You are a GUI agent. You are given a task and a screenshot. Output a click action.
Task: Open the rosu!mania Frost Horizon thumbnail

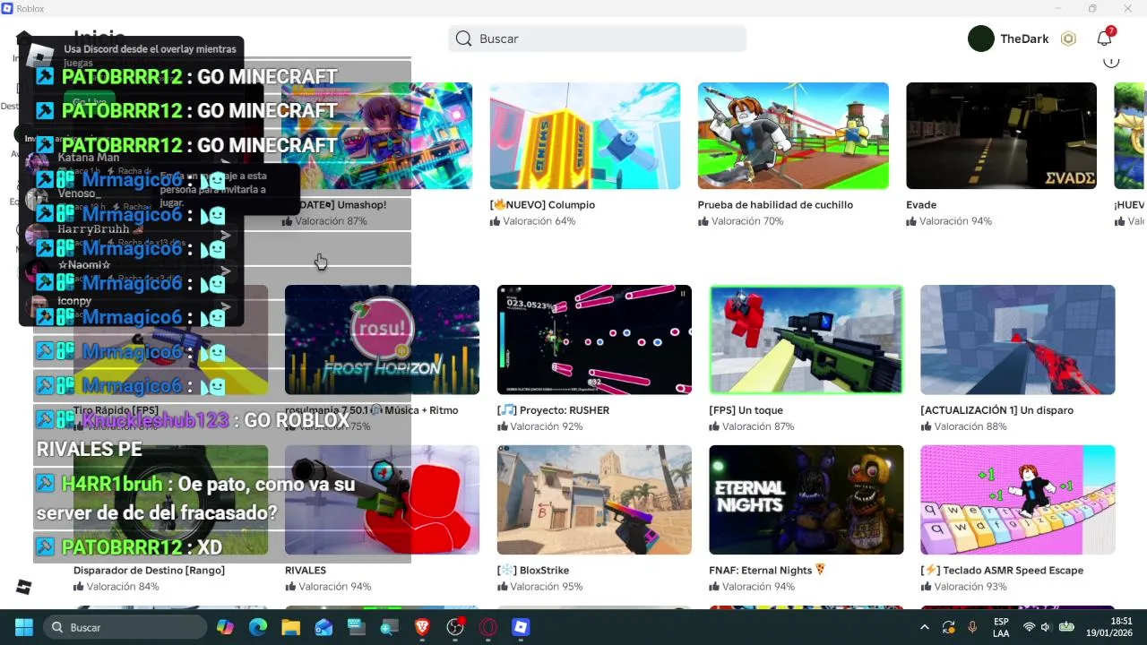382,340
